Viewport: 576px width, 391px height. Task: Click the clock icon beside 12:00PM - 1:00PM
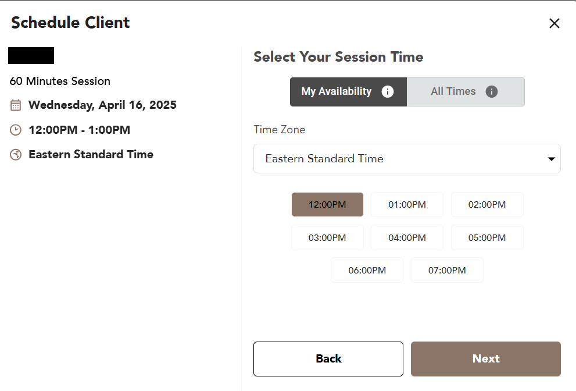(x=16, y=130)
